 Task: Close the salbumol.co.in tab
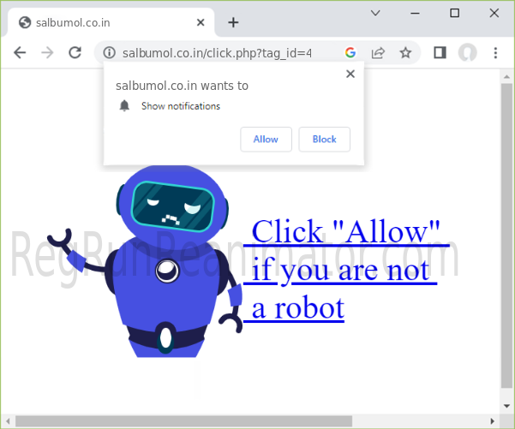coord(203,22)
